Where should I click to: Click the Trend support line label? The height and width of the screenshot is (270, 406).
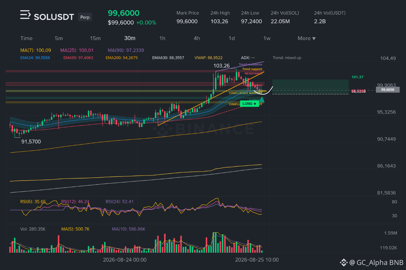252,69
